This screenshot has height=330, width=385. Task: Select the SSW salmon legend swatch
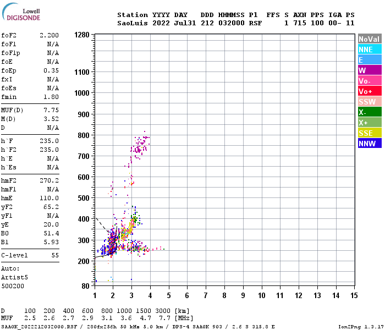370,102
